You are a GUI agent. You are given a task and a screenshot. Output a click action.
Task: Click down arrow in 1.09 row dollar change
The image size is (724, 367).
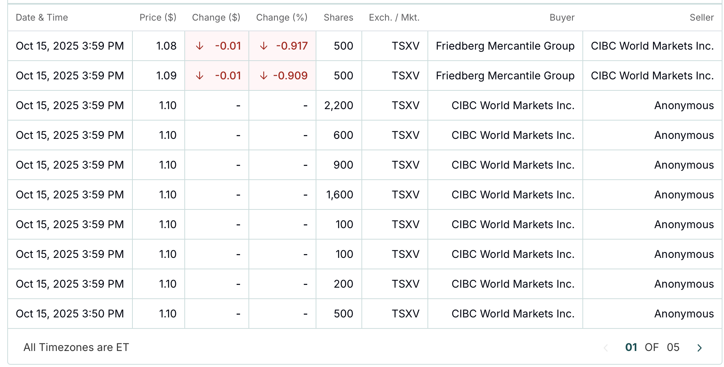point(199,76)
